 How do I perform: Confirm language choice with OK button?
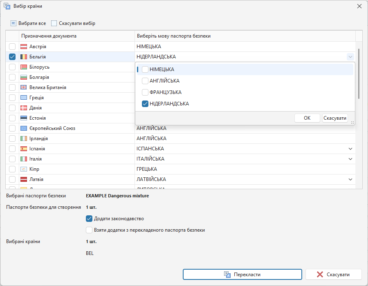[x=307, y=118]
